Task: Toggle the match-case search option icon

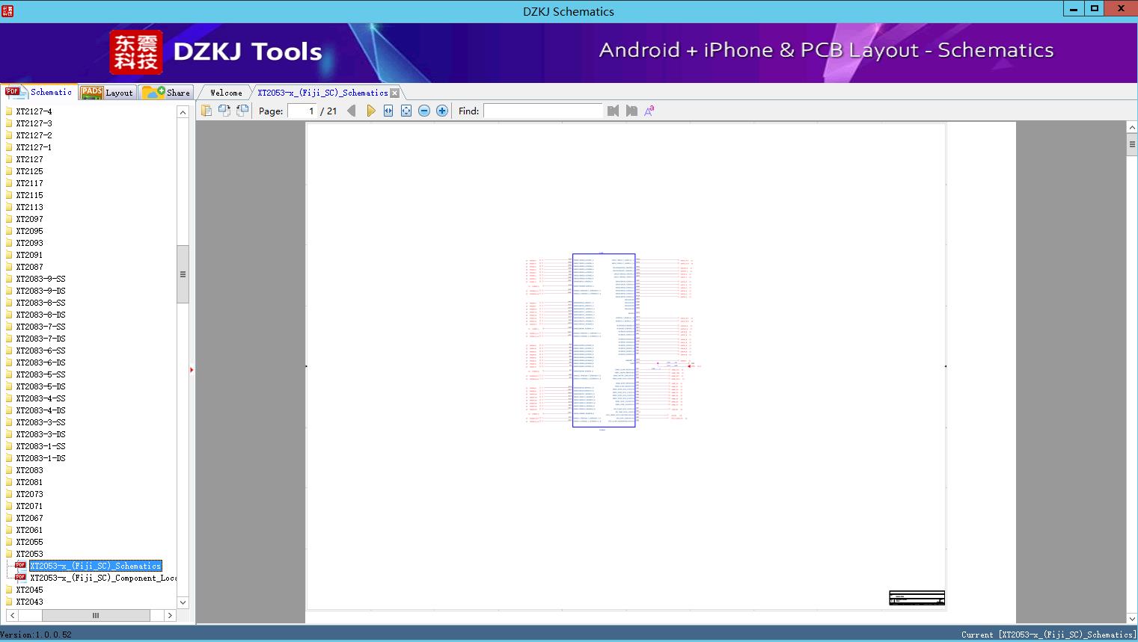Action: click(x=649, y=111)
